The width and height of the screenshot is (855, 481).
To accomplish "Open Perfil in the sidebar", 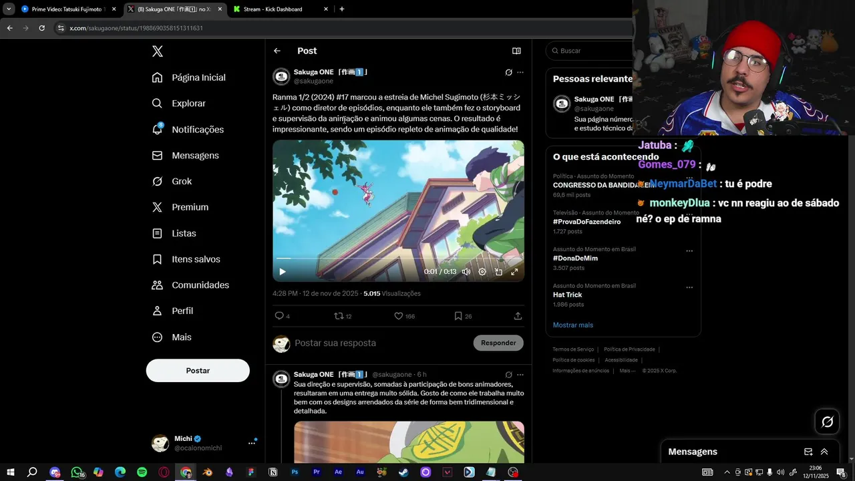I will (x=173, y=311).
